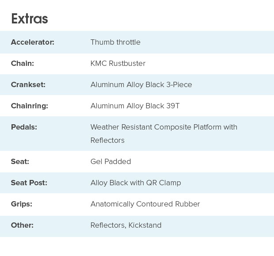
Task: Click Anatomically Contoured Rubber value
Action: tap(145, 204)
